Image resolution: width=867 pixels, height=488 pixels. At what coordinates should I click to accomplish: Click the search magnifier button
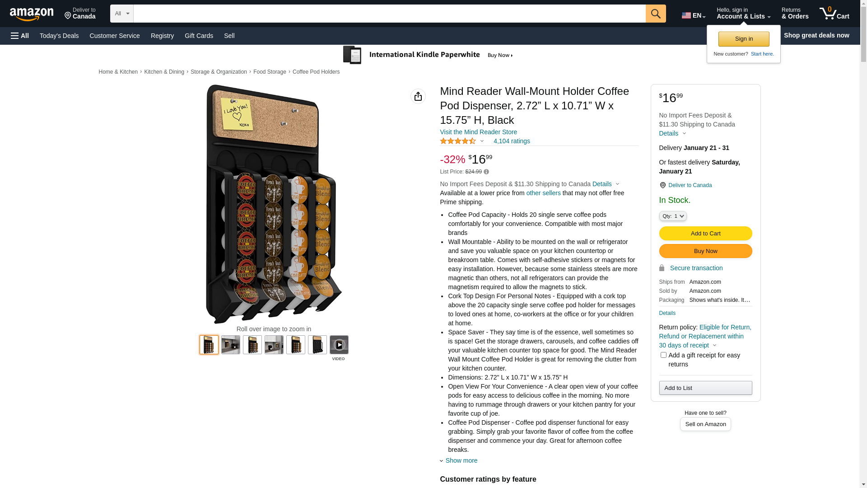(656, 14)
